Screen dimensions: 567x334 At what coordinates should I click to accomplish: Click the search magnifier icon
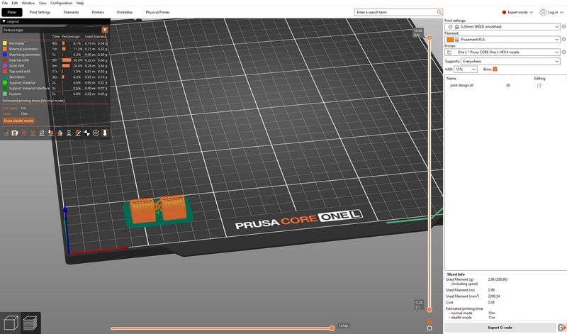pos(439,12)
